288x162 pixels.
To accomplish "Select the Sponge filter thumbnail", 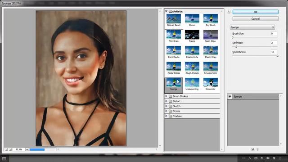I will (x=174, y=82).
